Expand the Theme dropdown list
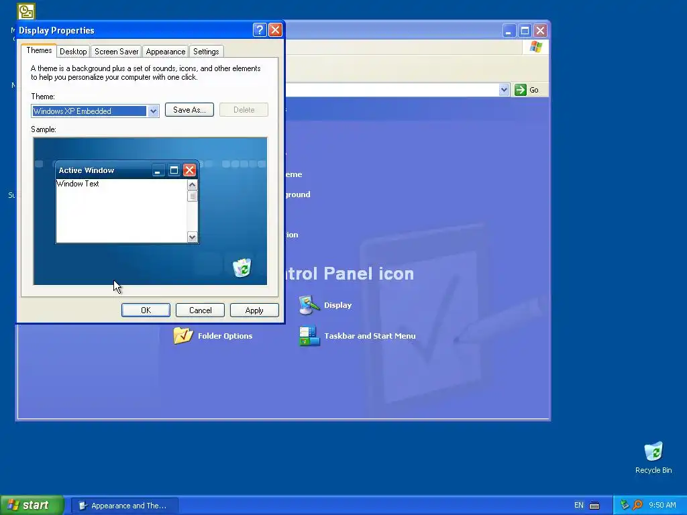 pos(153,111)
